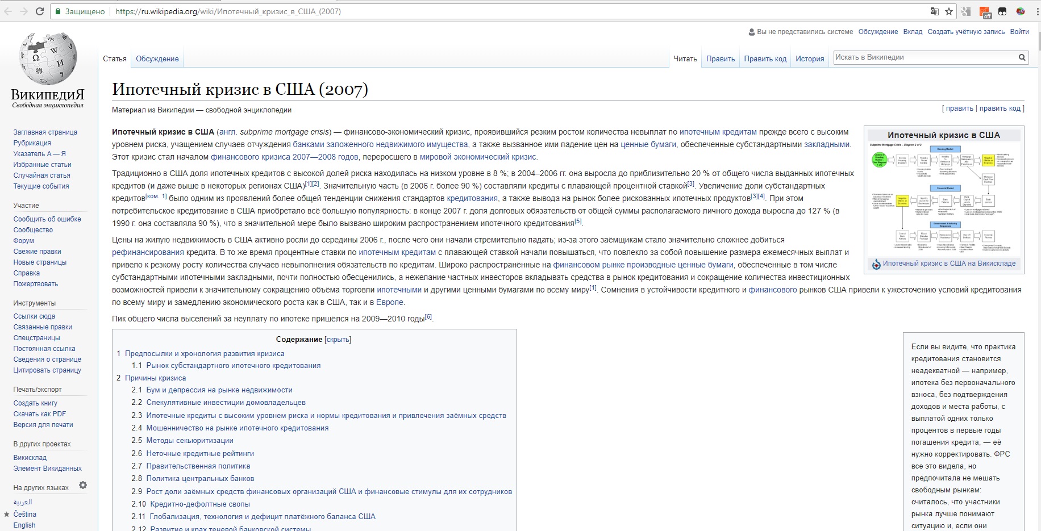Open the Čeština language link
The image size is (1041, 531).
tap(25, 515)
